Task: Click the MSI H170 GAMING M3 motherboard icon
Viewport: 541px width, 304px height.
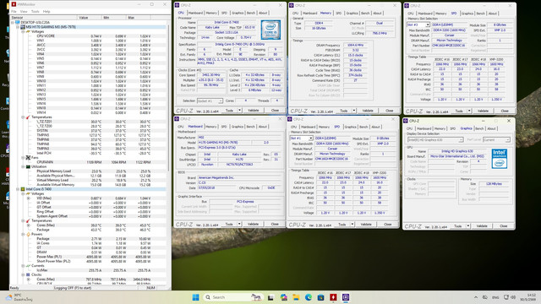Action: [x=23, y=27]
